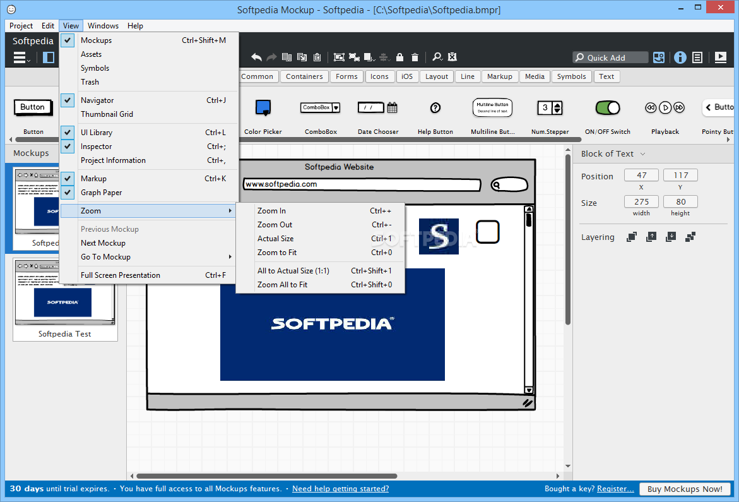The image size is (739, 502).
Task: Open the toolbar zoom magnifier dropdown
Action: click(437, 57)
